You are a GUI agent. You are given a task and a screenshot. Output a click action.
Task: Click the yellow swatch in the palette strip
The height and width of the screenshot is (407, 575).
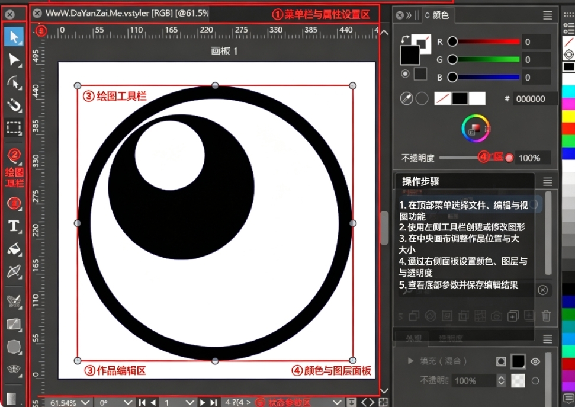(x=568, y=116)
